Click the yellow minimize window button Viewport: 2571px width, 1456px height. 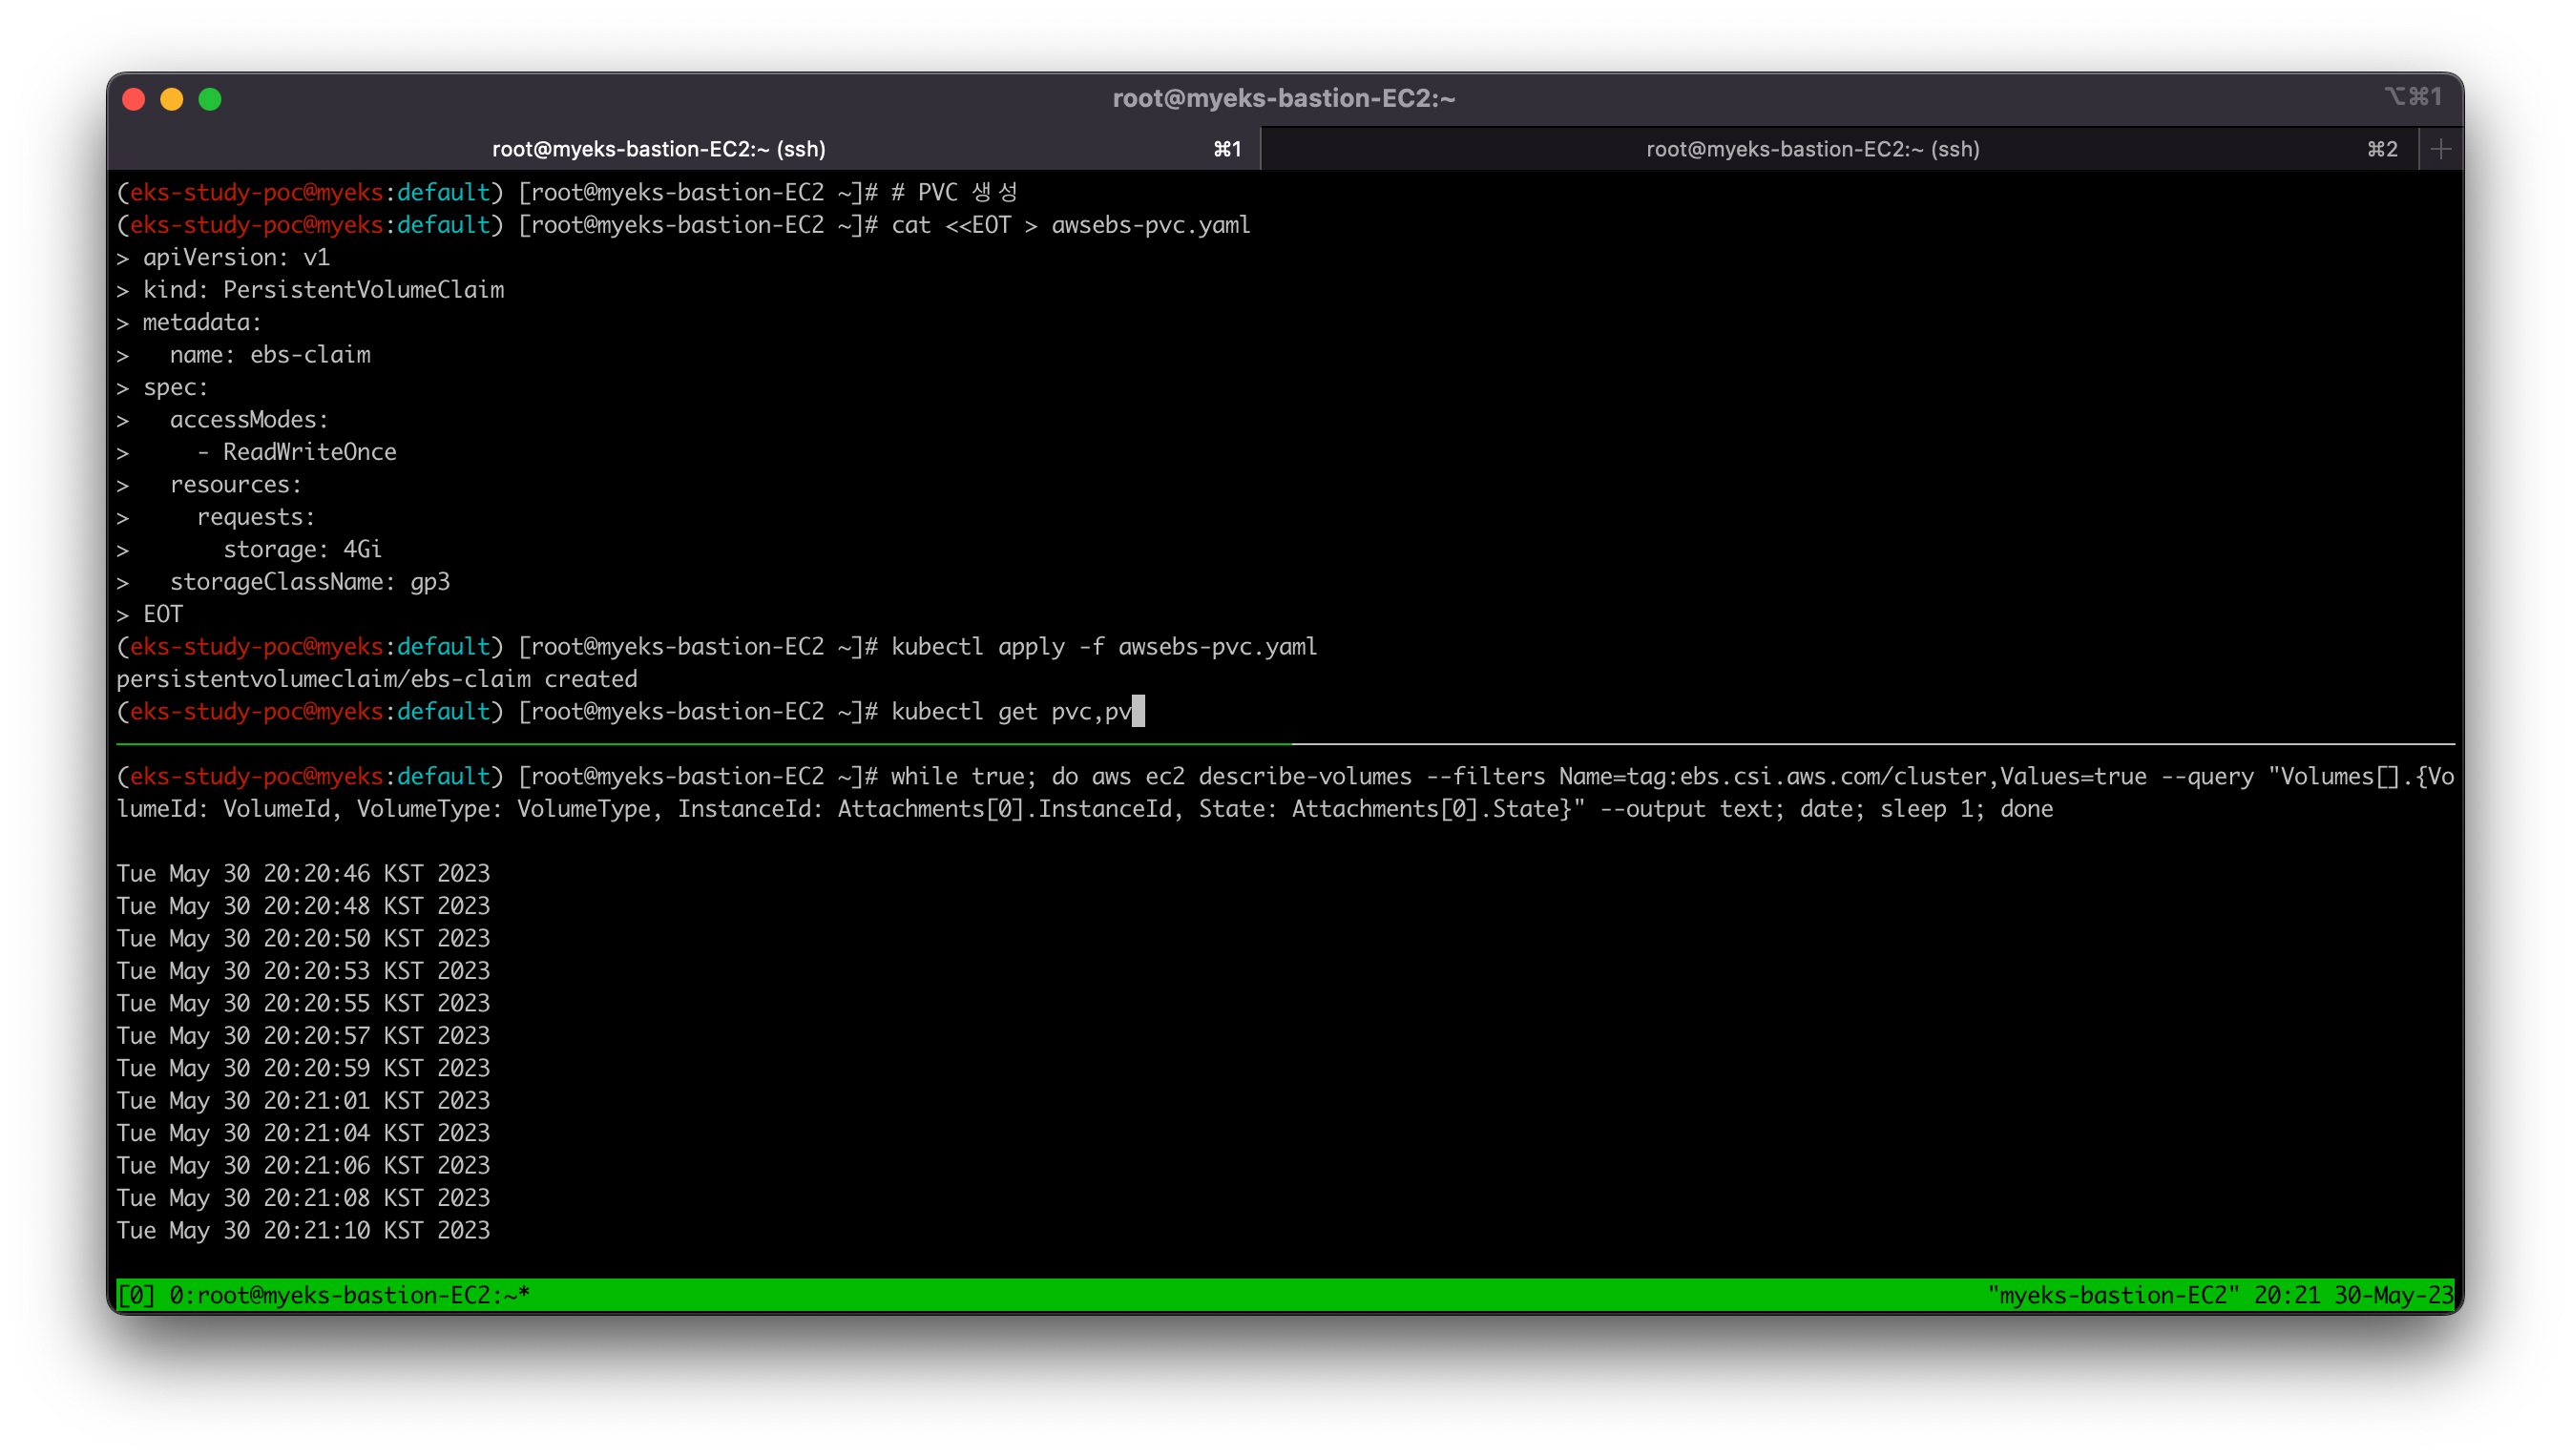click(x=172, y=99)
